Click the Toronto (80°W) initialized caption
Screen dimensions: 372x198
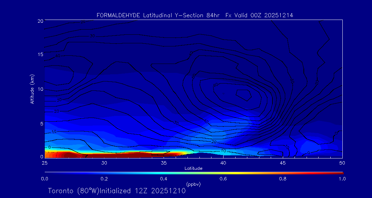coord(117,191)
